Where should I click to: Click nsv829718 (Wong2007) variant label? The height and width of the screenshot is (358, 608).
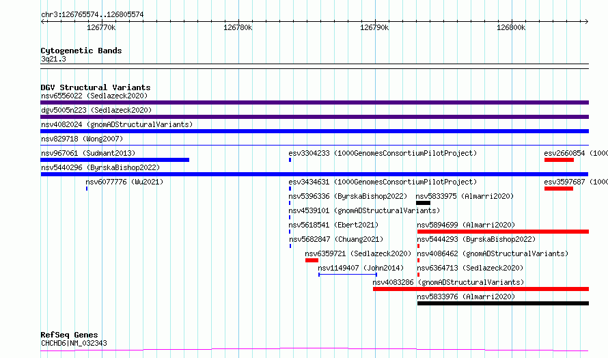coord(82,139)
